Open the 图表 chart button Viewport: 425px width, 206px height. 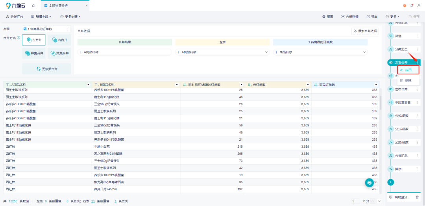[x=328, y=17]
